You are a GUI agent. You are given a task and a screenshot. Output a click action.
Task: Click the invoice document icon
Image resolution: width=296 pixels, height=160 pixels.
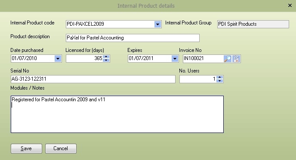(x=236, y=59)
